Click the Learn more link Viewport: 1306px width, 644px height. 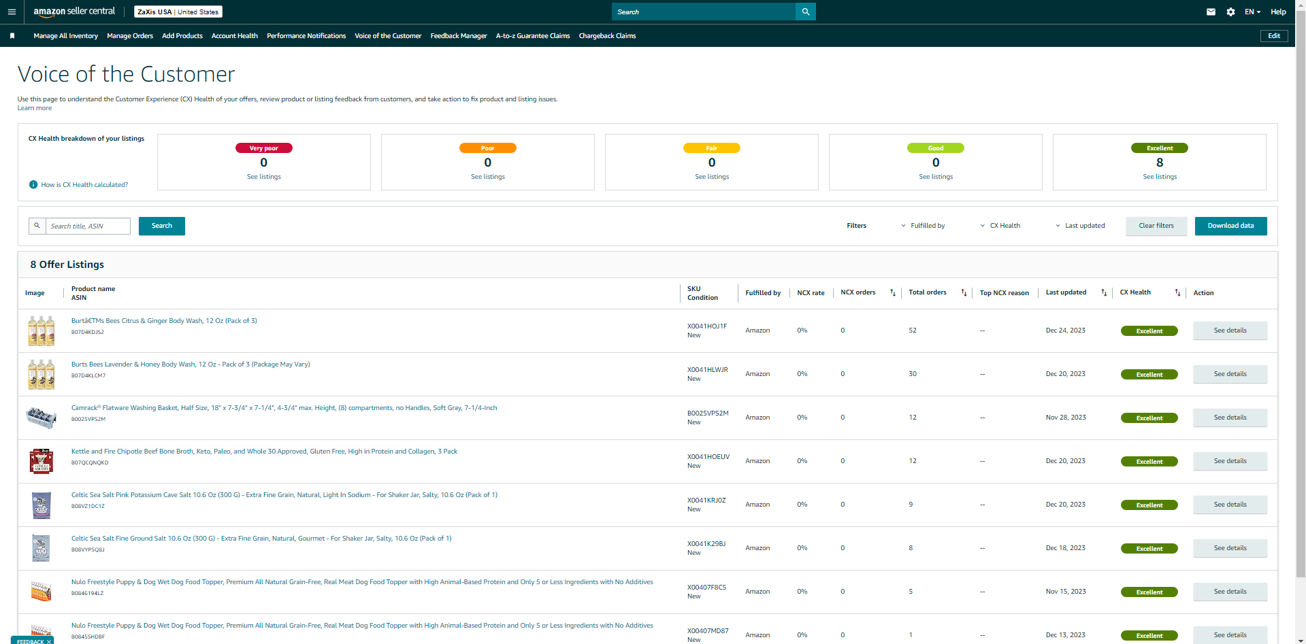pos(35,108)
